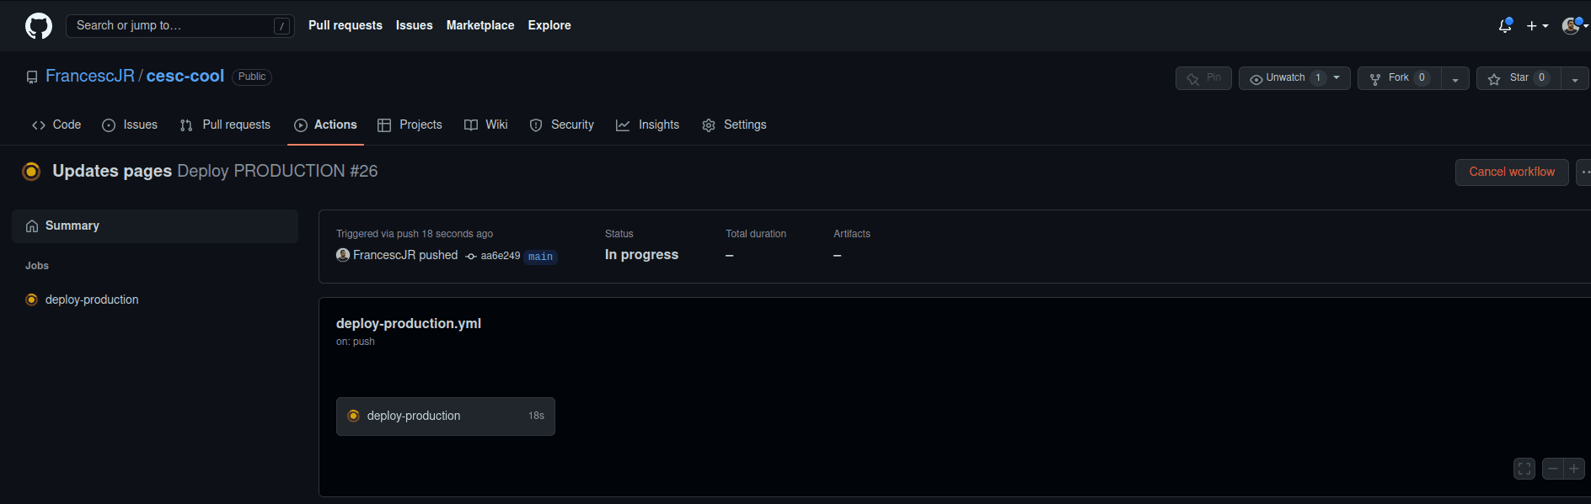The image size is (1591, 504).
Task: Expand the Fork options dropdown arrow
Action: [1455, 79]
